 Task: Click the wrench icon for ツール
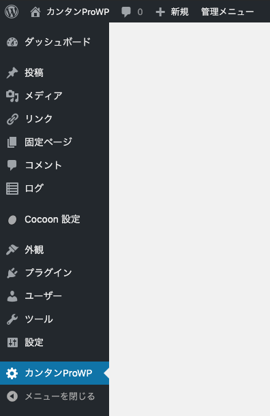pyautogui.click(x=12, y=319)
